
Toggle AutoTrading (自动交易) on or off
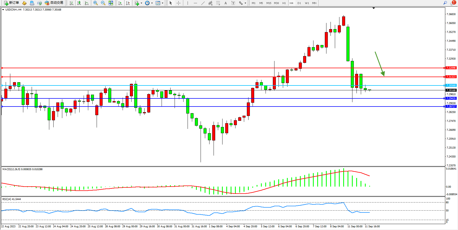54,3
